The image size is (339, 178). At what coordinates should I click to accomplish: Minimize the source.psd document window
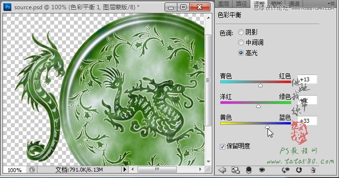click(171, 7)
